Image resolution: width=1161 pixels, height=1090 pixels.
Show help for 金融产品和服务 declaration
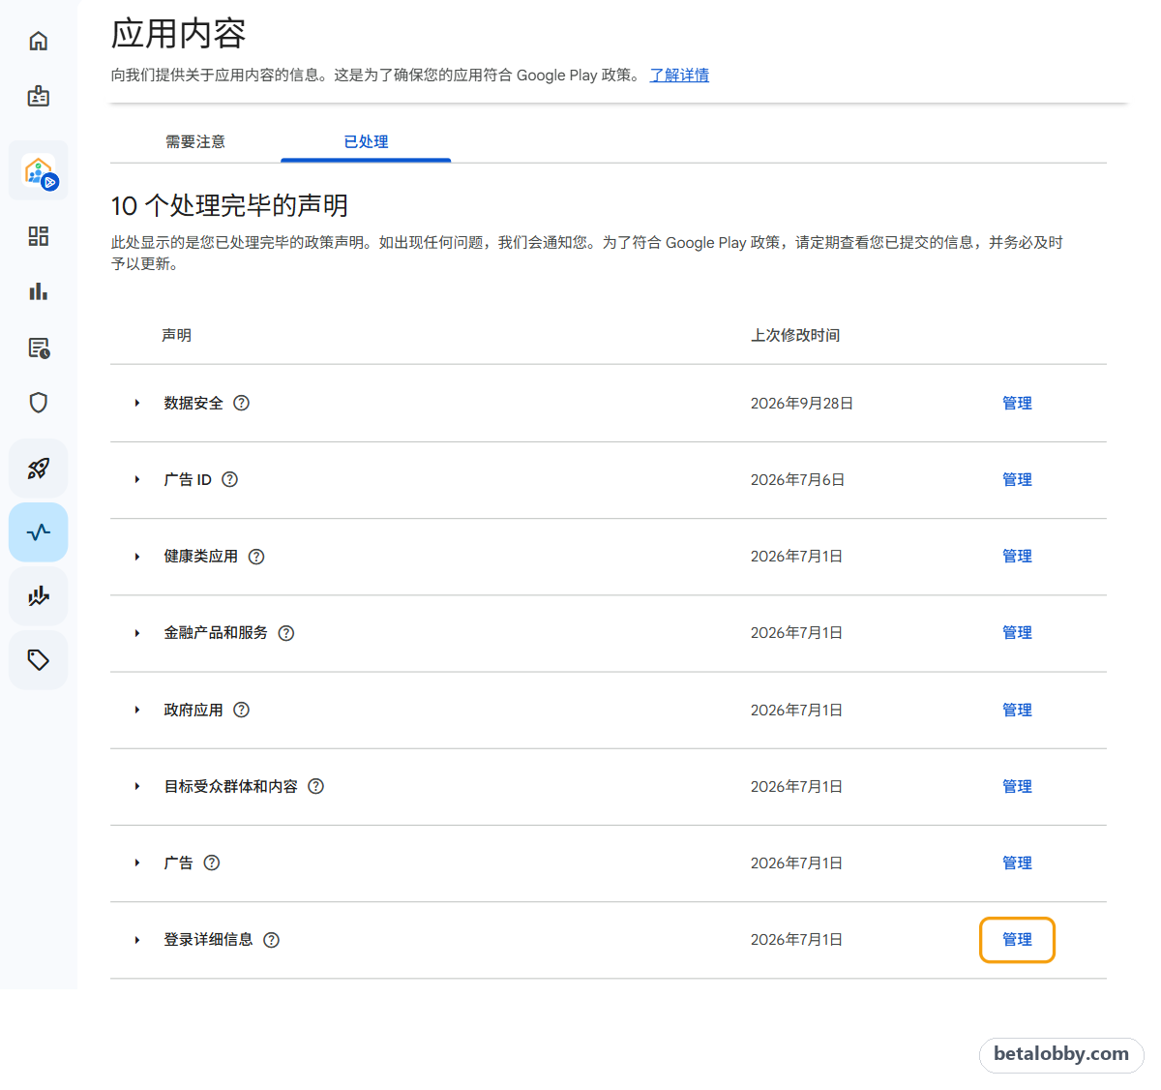[x=286, y=633]
